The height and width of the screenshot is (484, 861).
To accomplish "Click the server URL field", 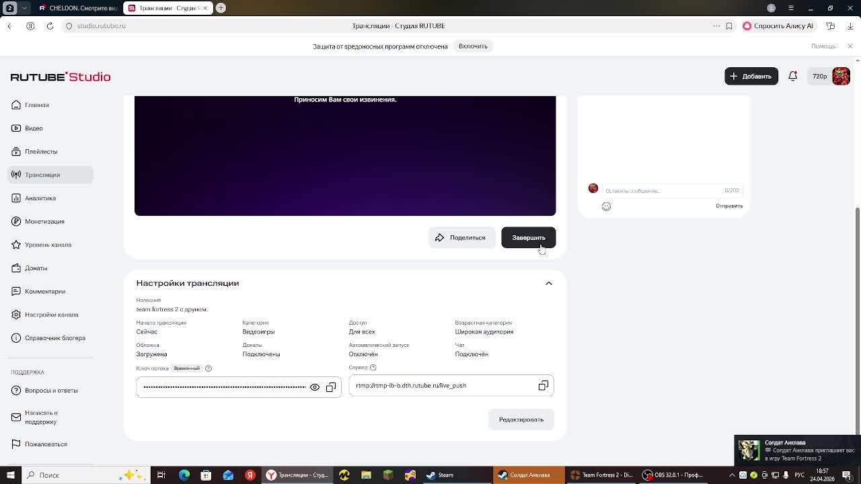I will 451,386.
